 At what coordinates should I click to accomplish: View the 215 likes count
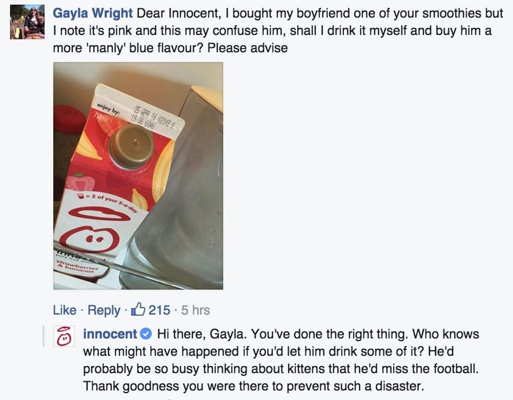(159, 310)
